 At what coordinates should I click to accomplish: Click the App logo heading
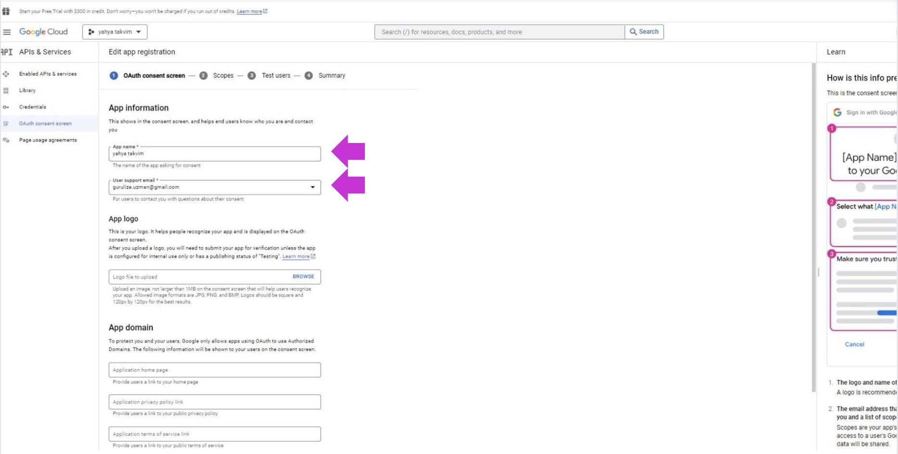124,219
